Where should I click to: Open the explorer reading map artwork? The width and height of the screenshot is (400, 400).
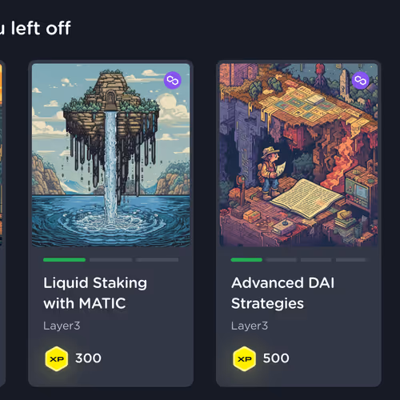tap(298, 155)
